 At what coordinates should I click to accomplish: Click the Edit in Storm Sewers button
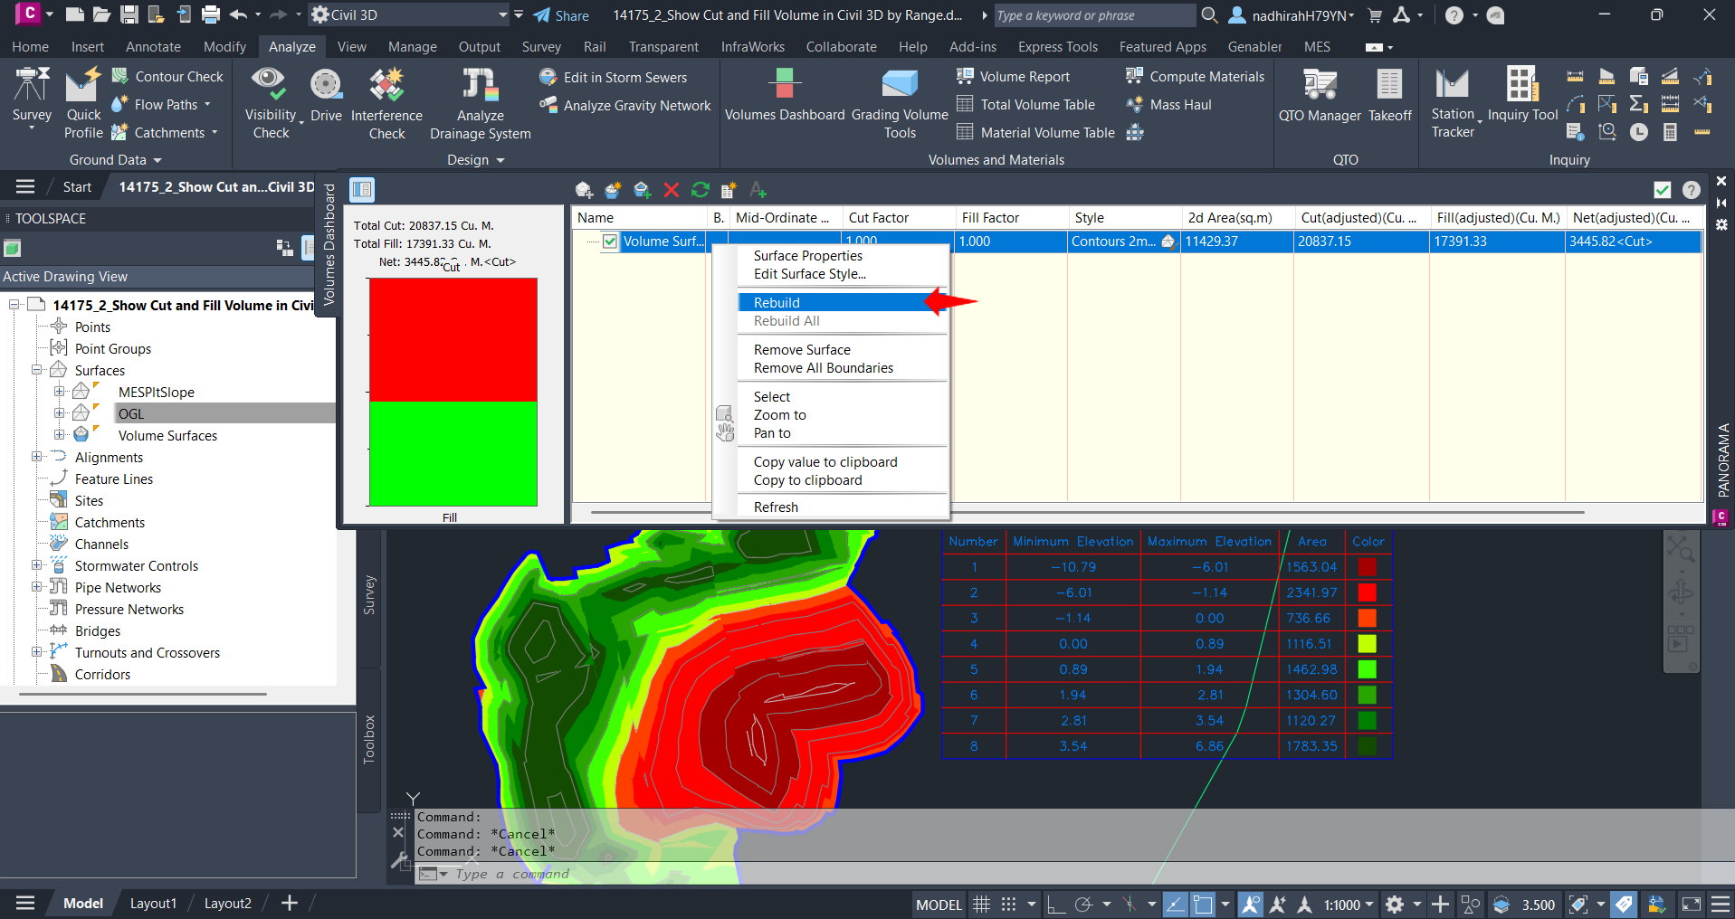pos(624,77)
